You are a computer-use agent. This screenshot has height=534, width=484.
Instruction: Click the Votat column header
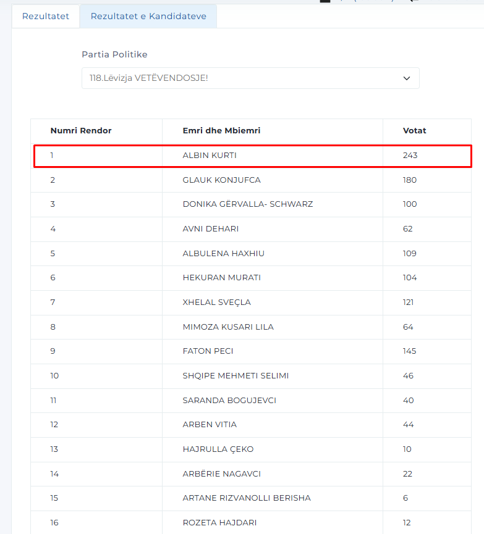(x=414, y=130)
